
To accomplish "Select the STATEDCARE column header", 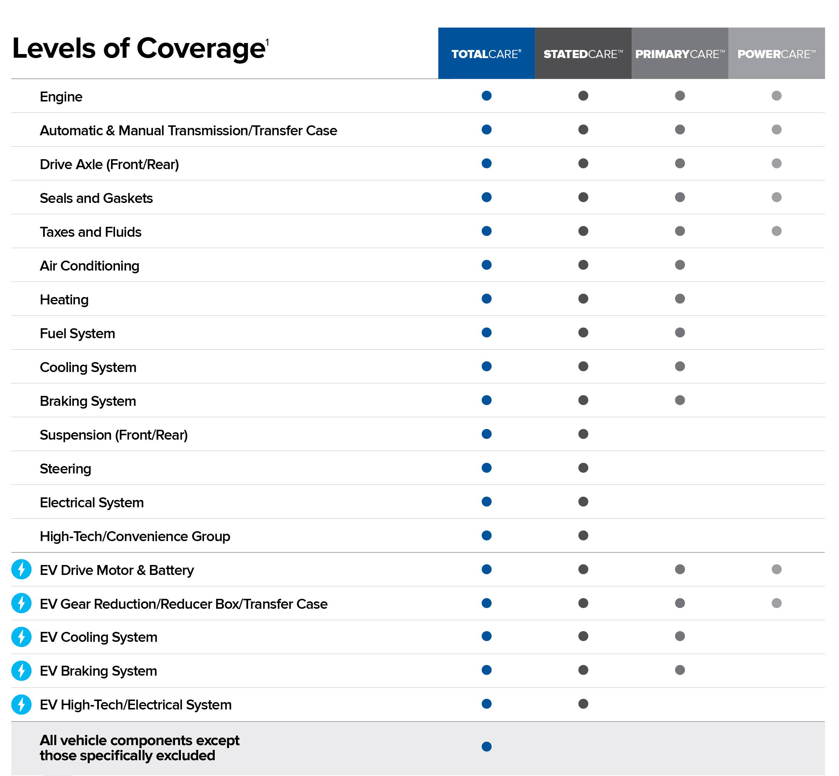I will click(583, 53).
